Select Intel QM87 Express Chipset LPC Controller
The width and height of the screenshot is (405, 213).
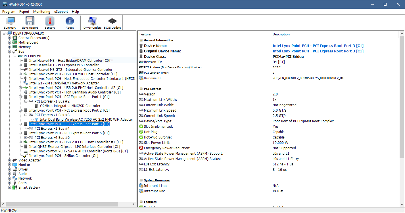(75, 147)
